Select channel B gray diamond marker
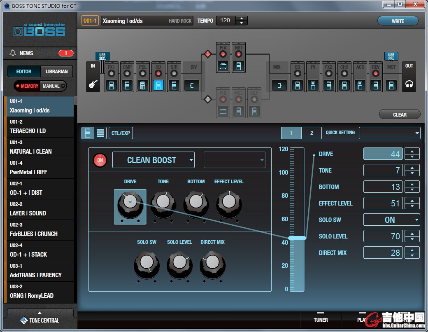Screen dimensions: 428x332 (208, 99)
